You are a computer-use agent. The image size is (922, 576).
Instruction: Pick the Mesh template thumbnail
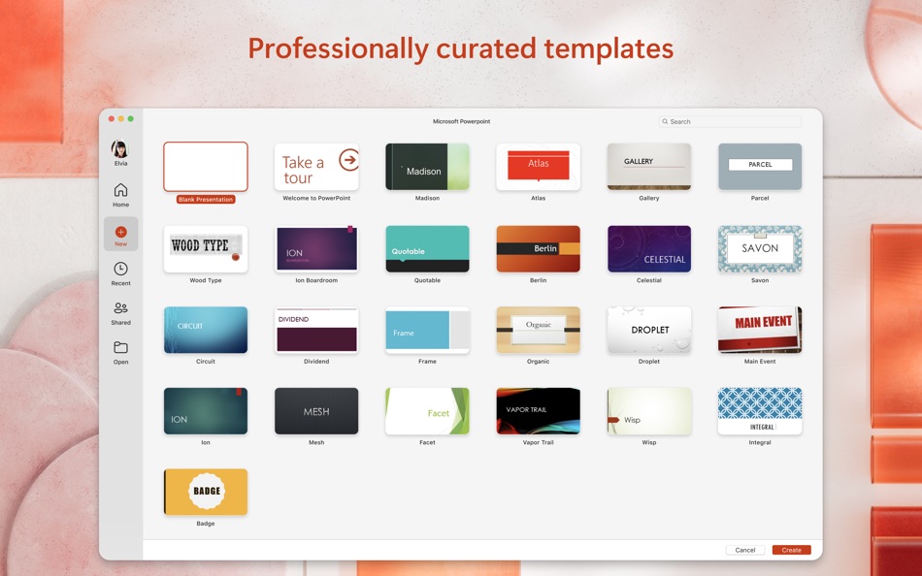tap(316, 411)
